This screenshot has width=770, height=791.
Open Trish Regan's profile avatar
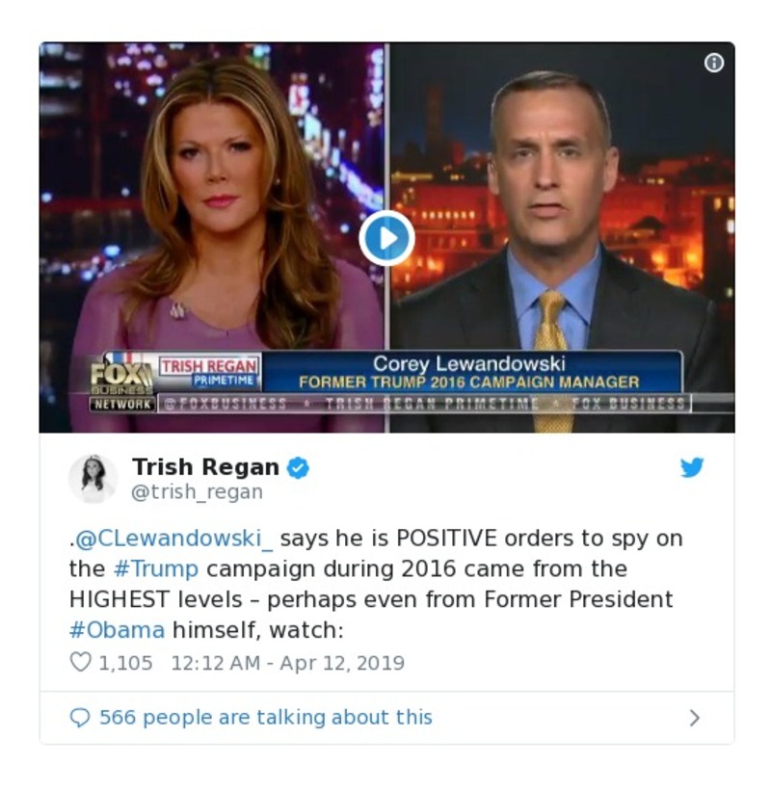point(93,479)
